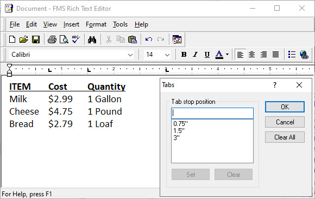Click the 1 Loaf quantity text

(100, 124)
